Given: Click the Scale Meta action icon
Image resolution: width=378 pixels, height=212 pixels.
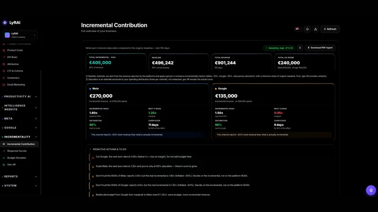Looking at the screenshot, I should click(93, 167).
